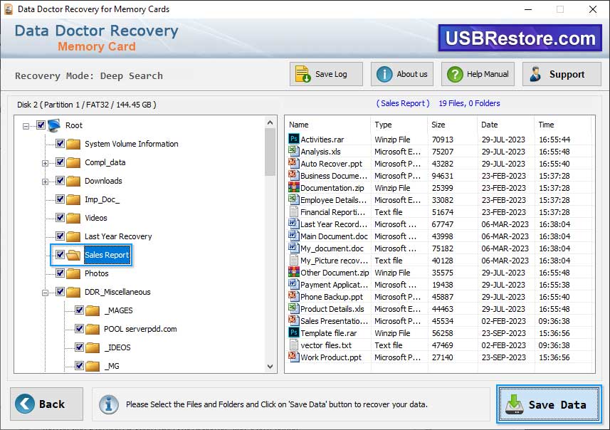Click the Support person icon
The height and width of the screenshot is (430, 610).
click(x=536, y=74)
